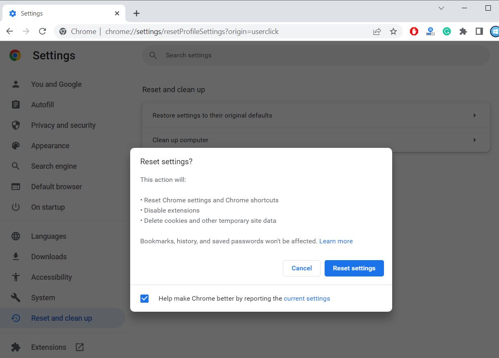Go to the Appearance settings section
Viewport: 499px width, 358px height.
coord(50,146)
